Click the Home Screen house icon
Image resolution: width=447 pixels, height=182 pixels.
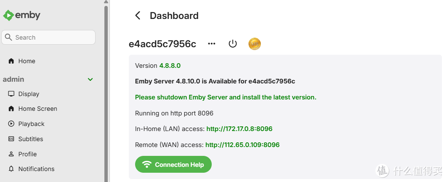tap(11, 109)
